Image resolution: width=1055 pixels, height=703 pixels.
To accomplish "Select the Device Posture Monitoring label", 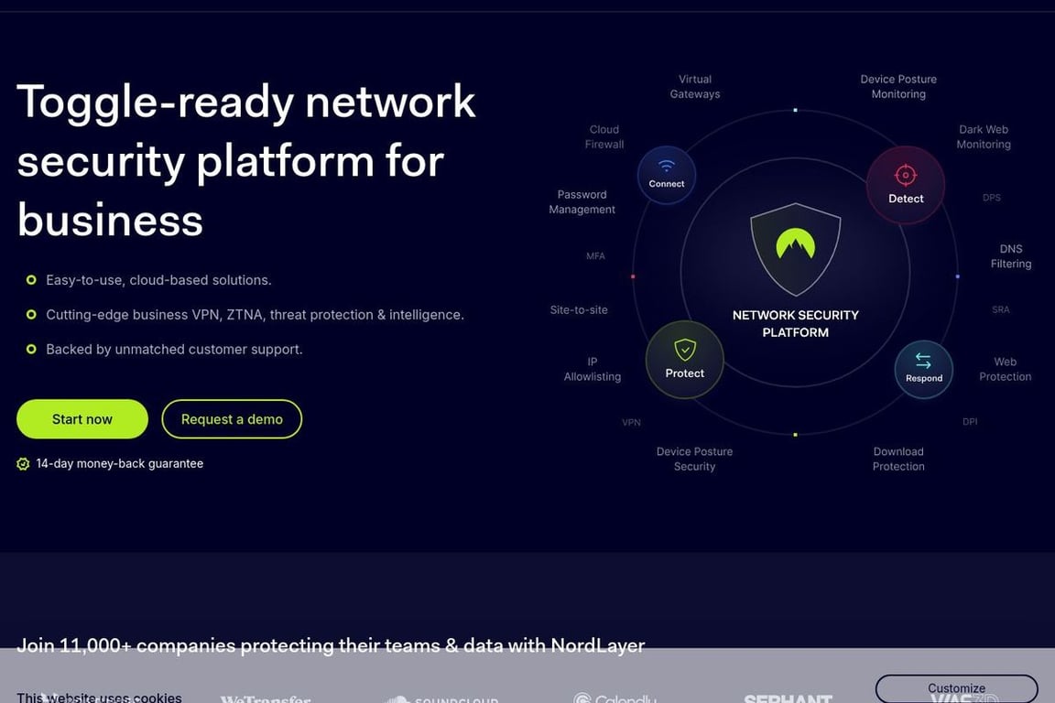I will coord(898,87).
